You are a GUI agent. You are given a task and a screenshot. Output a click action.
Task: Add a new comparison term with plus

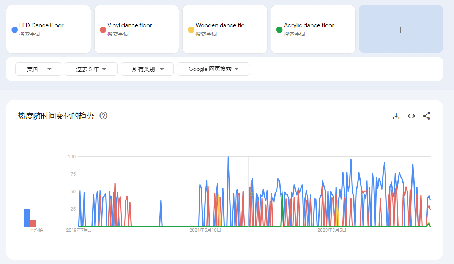click(x=400, y=30)
